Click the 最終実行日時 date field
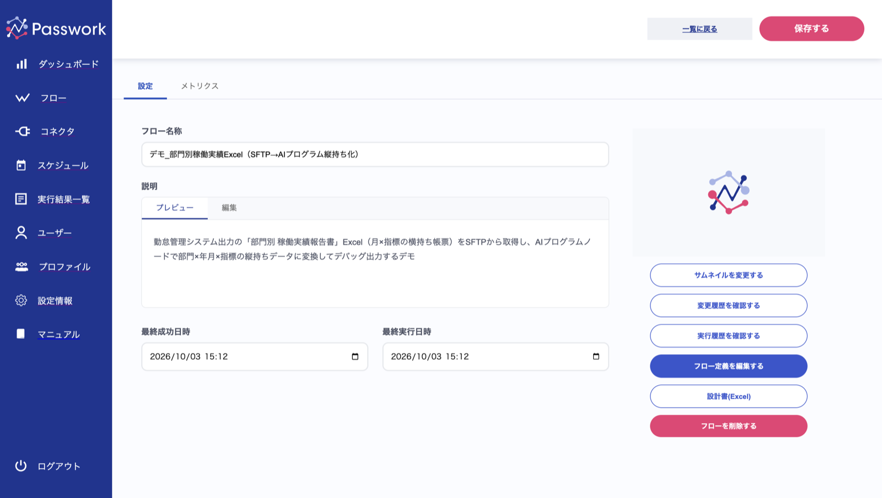The image size is (882, 498). [x=496, y=356]
